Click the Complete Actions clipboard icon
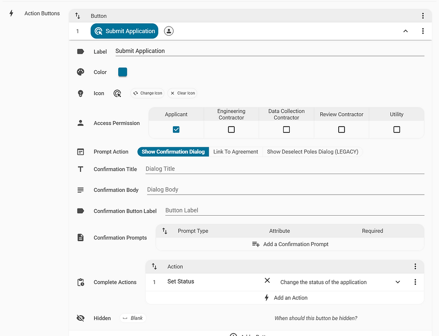Viewport: 439px width, 336px height. pyautogui.click(x=81, y=282)
